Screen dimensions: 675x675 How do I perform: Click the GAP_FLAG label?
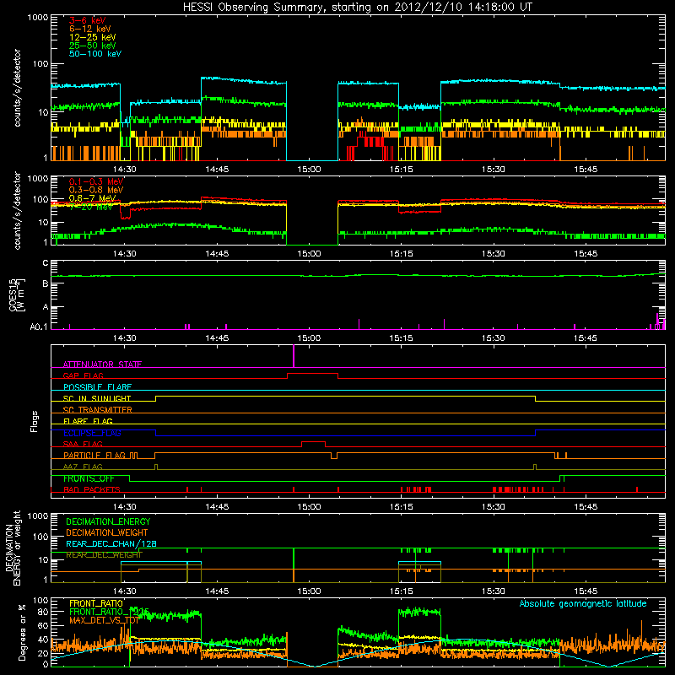pyautogui.click(x=83, y=375)
